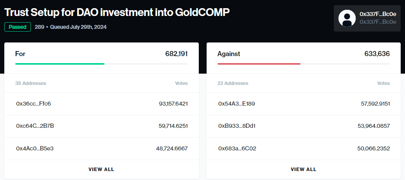
Task: Open voter address 0xc64C...2B7B
Action: point(35,126)
